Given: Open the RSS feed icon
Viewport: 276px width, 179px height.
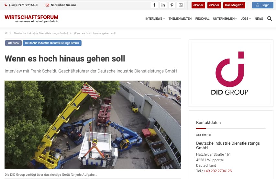Looking at the screenshot, I should (x=181, y=5).
